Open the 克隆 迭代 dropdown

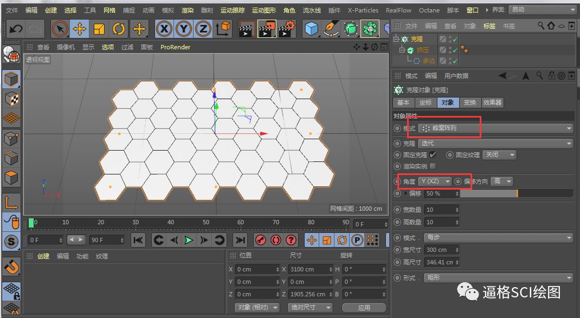[x=495, y=143]
